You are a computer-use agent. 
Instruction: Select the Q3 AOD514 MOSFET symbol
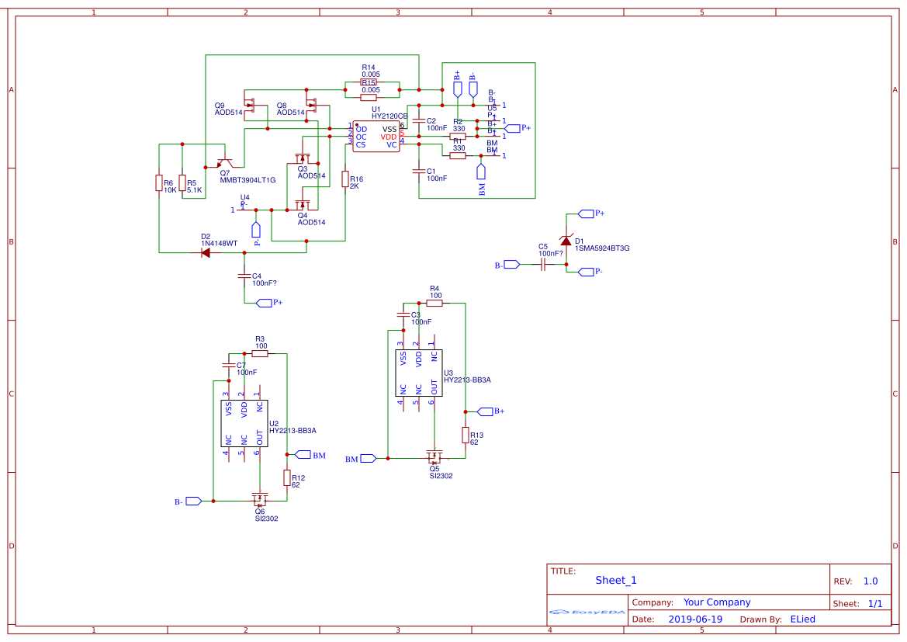[302, 158]
